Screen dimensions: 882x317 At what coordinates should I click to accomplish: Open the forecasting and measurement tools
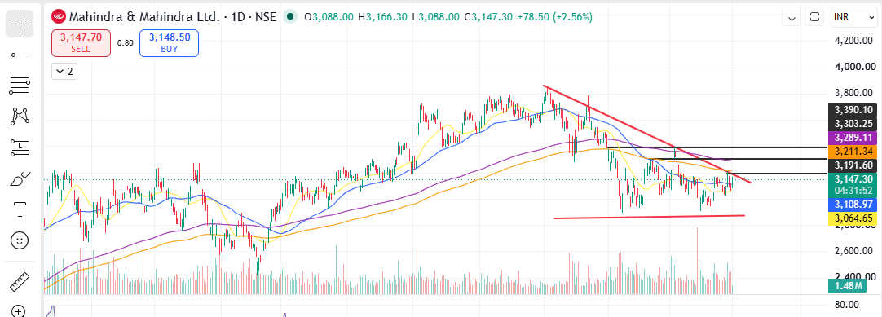tap(20, 147)
